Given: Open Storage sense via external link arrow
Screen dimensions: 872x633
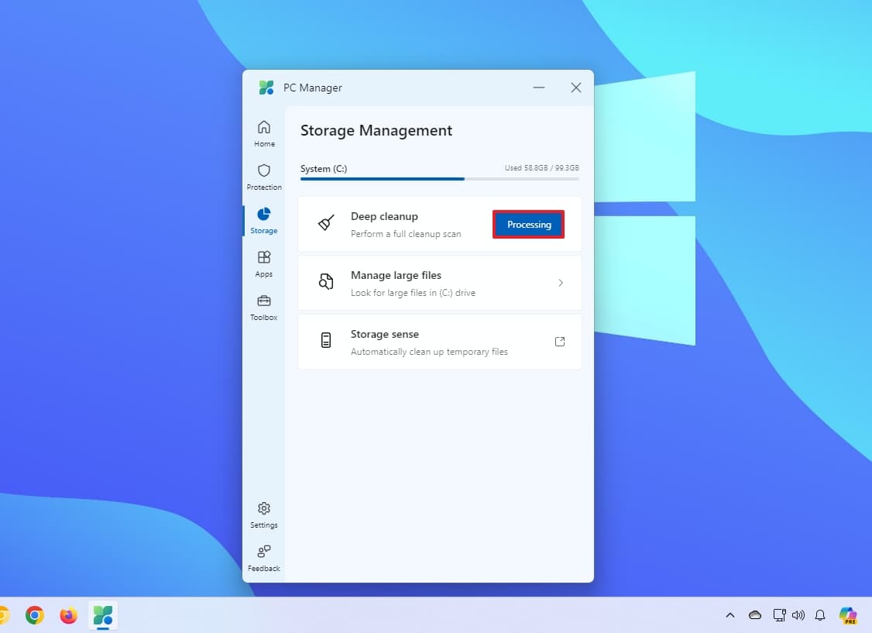Looking at the screenshot, I should (x=559, y=341).
